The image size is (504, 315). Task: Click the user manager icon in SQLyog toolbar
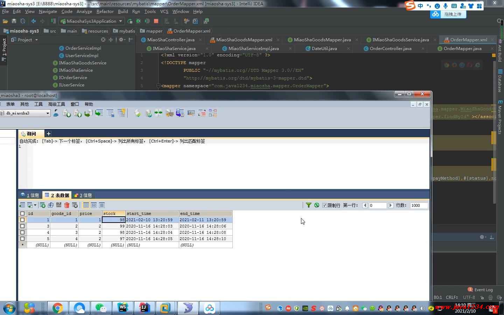click(x=56, y=113)
